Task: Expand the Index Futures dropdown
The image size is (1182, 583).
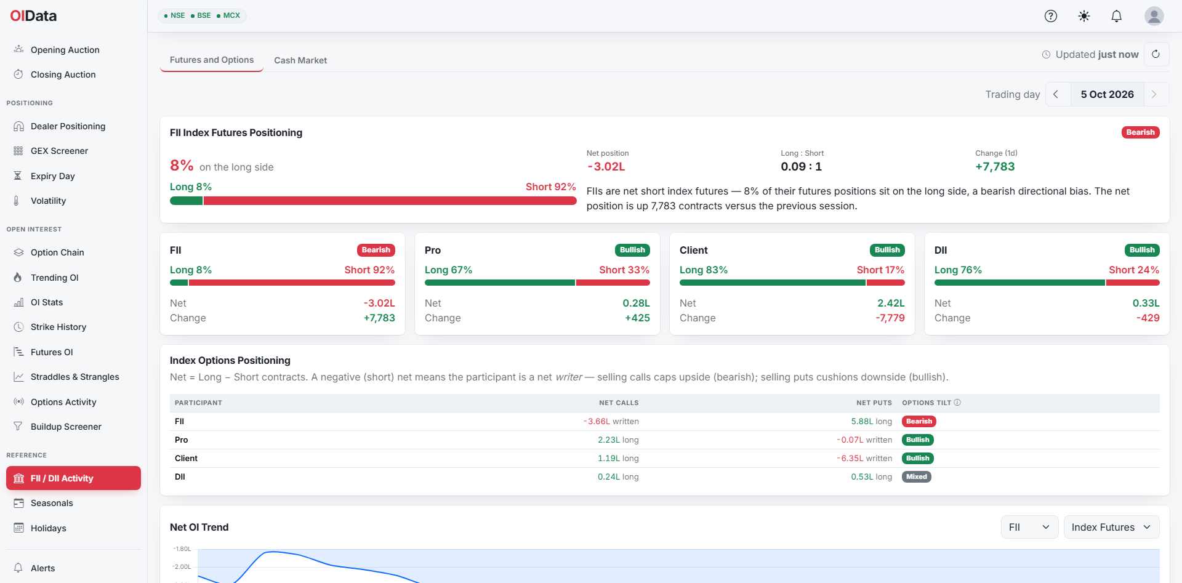Action: 1111,527
